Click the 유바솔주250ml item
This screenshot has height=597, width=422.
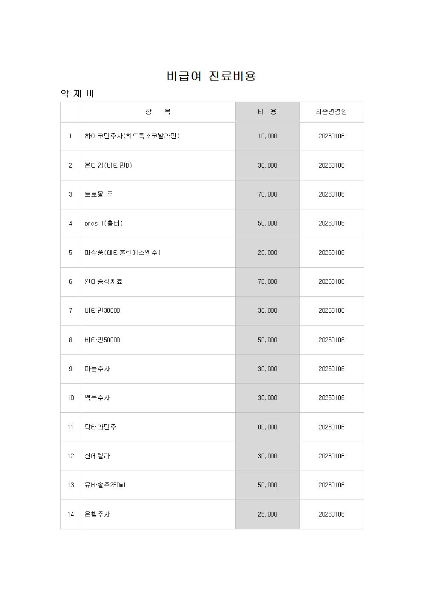(x=105, y=485)
